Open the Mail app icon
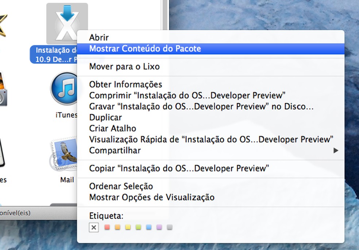 (x=63, y=154)
